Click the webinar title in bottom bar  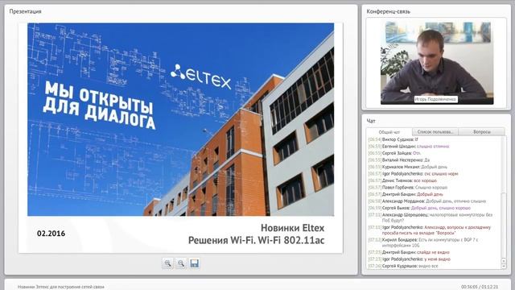coord(61,287)
